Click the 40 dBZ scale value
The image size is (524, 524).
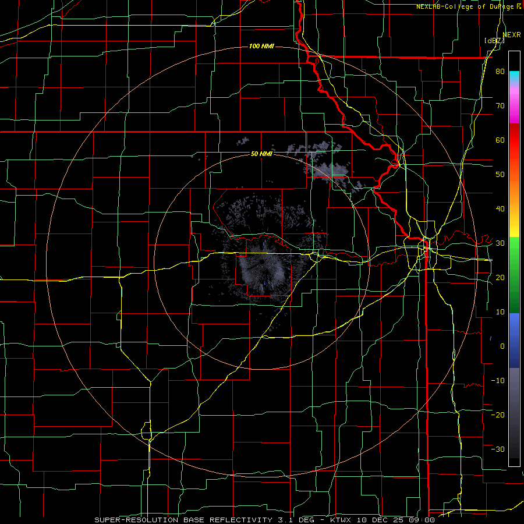(x=500, y=209)
